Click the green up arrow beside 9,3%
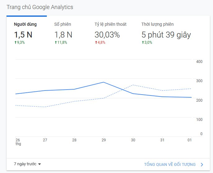 click(15, 42)
